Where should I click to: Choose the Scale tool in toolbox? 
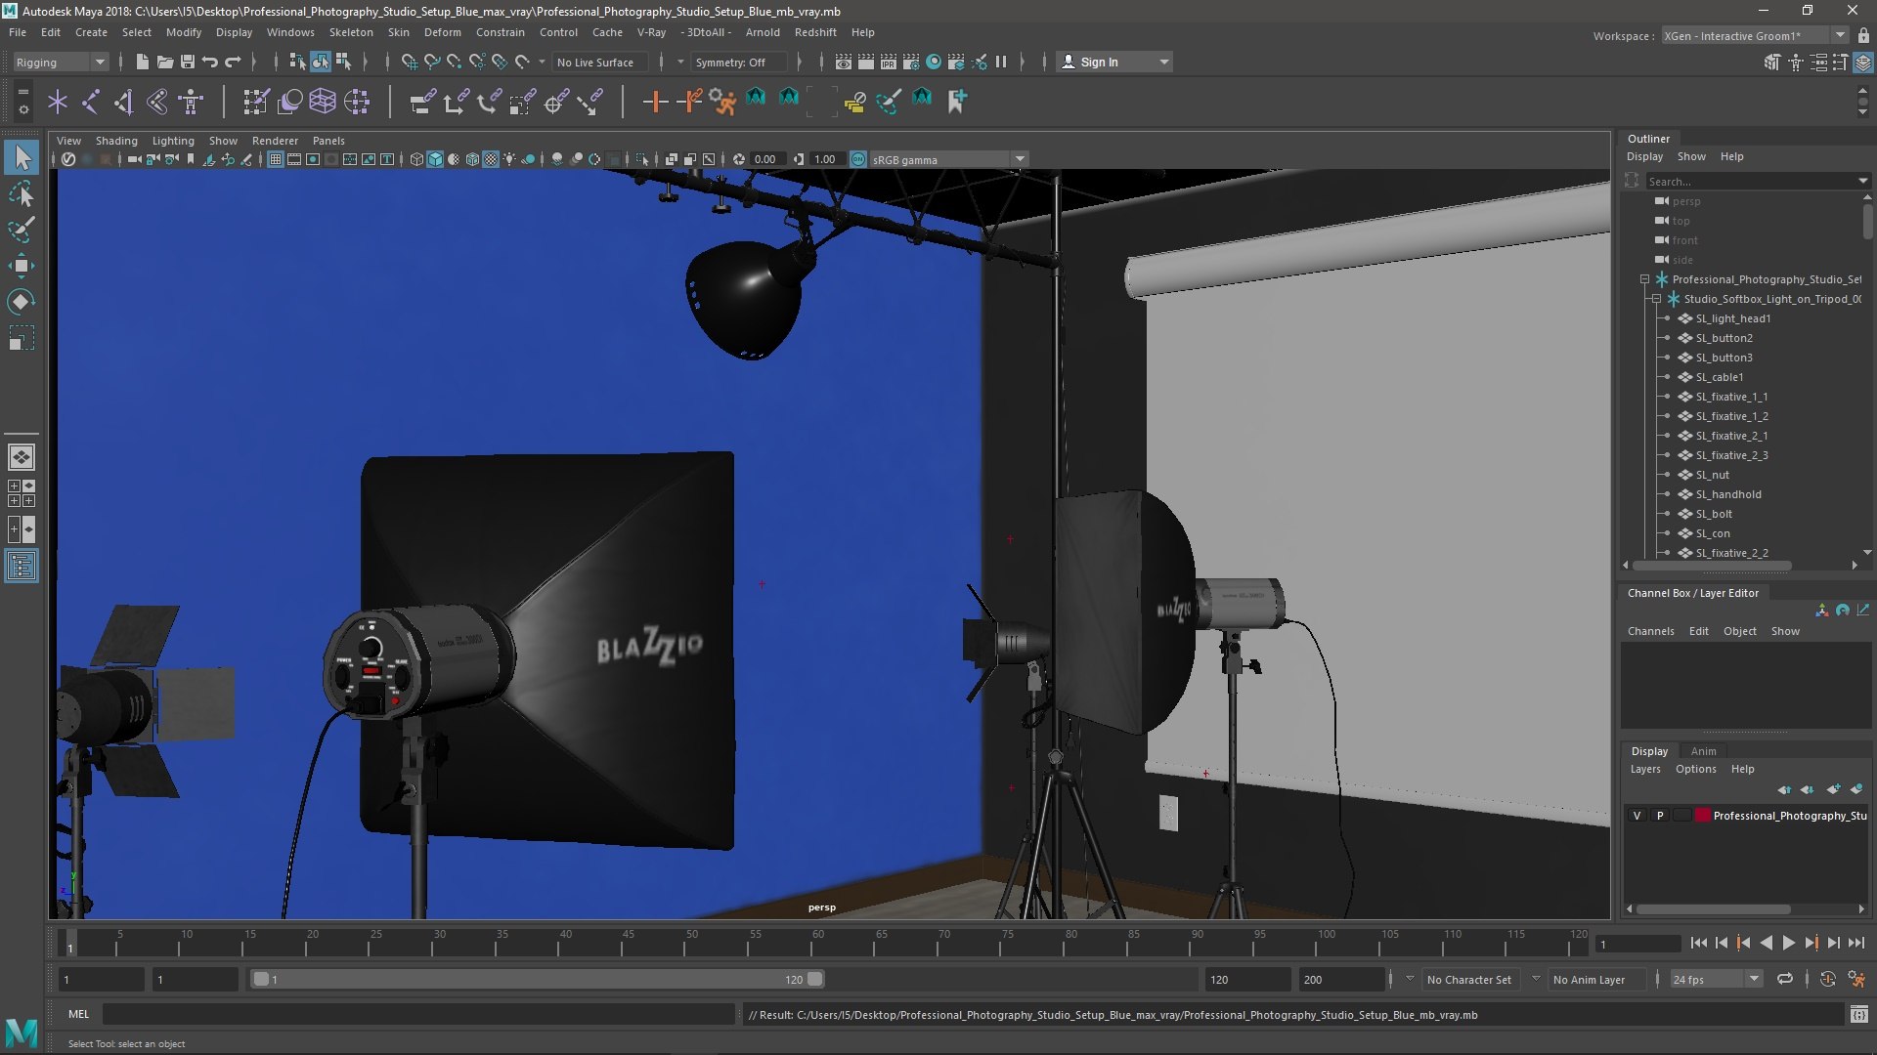[x=22, y=338]
